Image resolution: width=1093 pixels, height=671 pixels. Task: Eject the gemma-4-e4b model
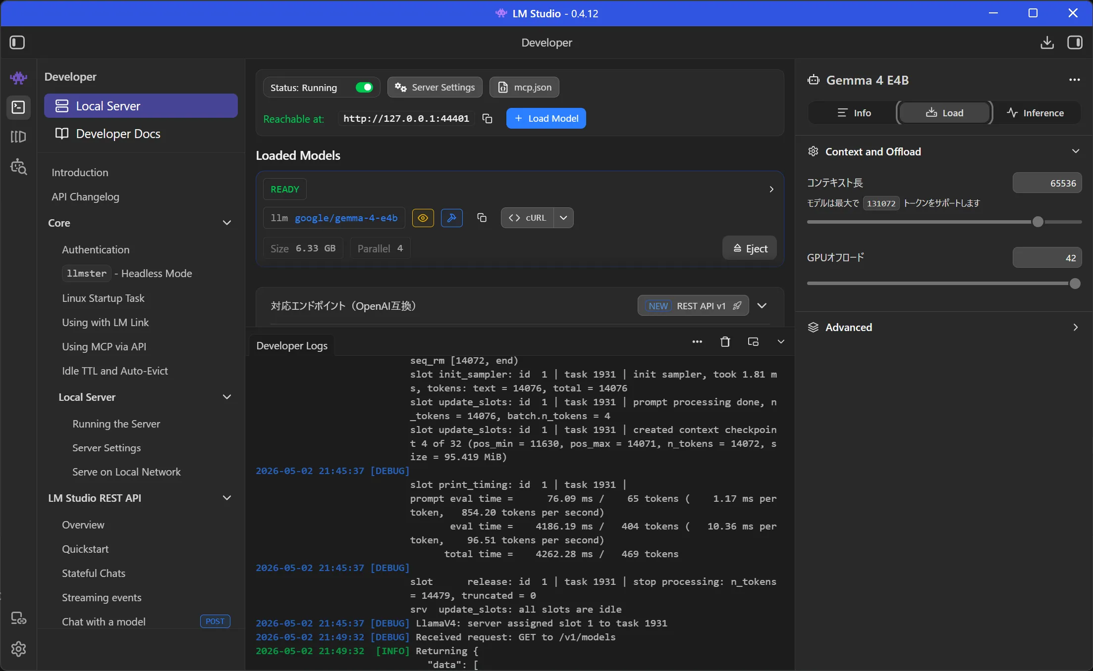coord(750,248)
